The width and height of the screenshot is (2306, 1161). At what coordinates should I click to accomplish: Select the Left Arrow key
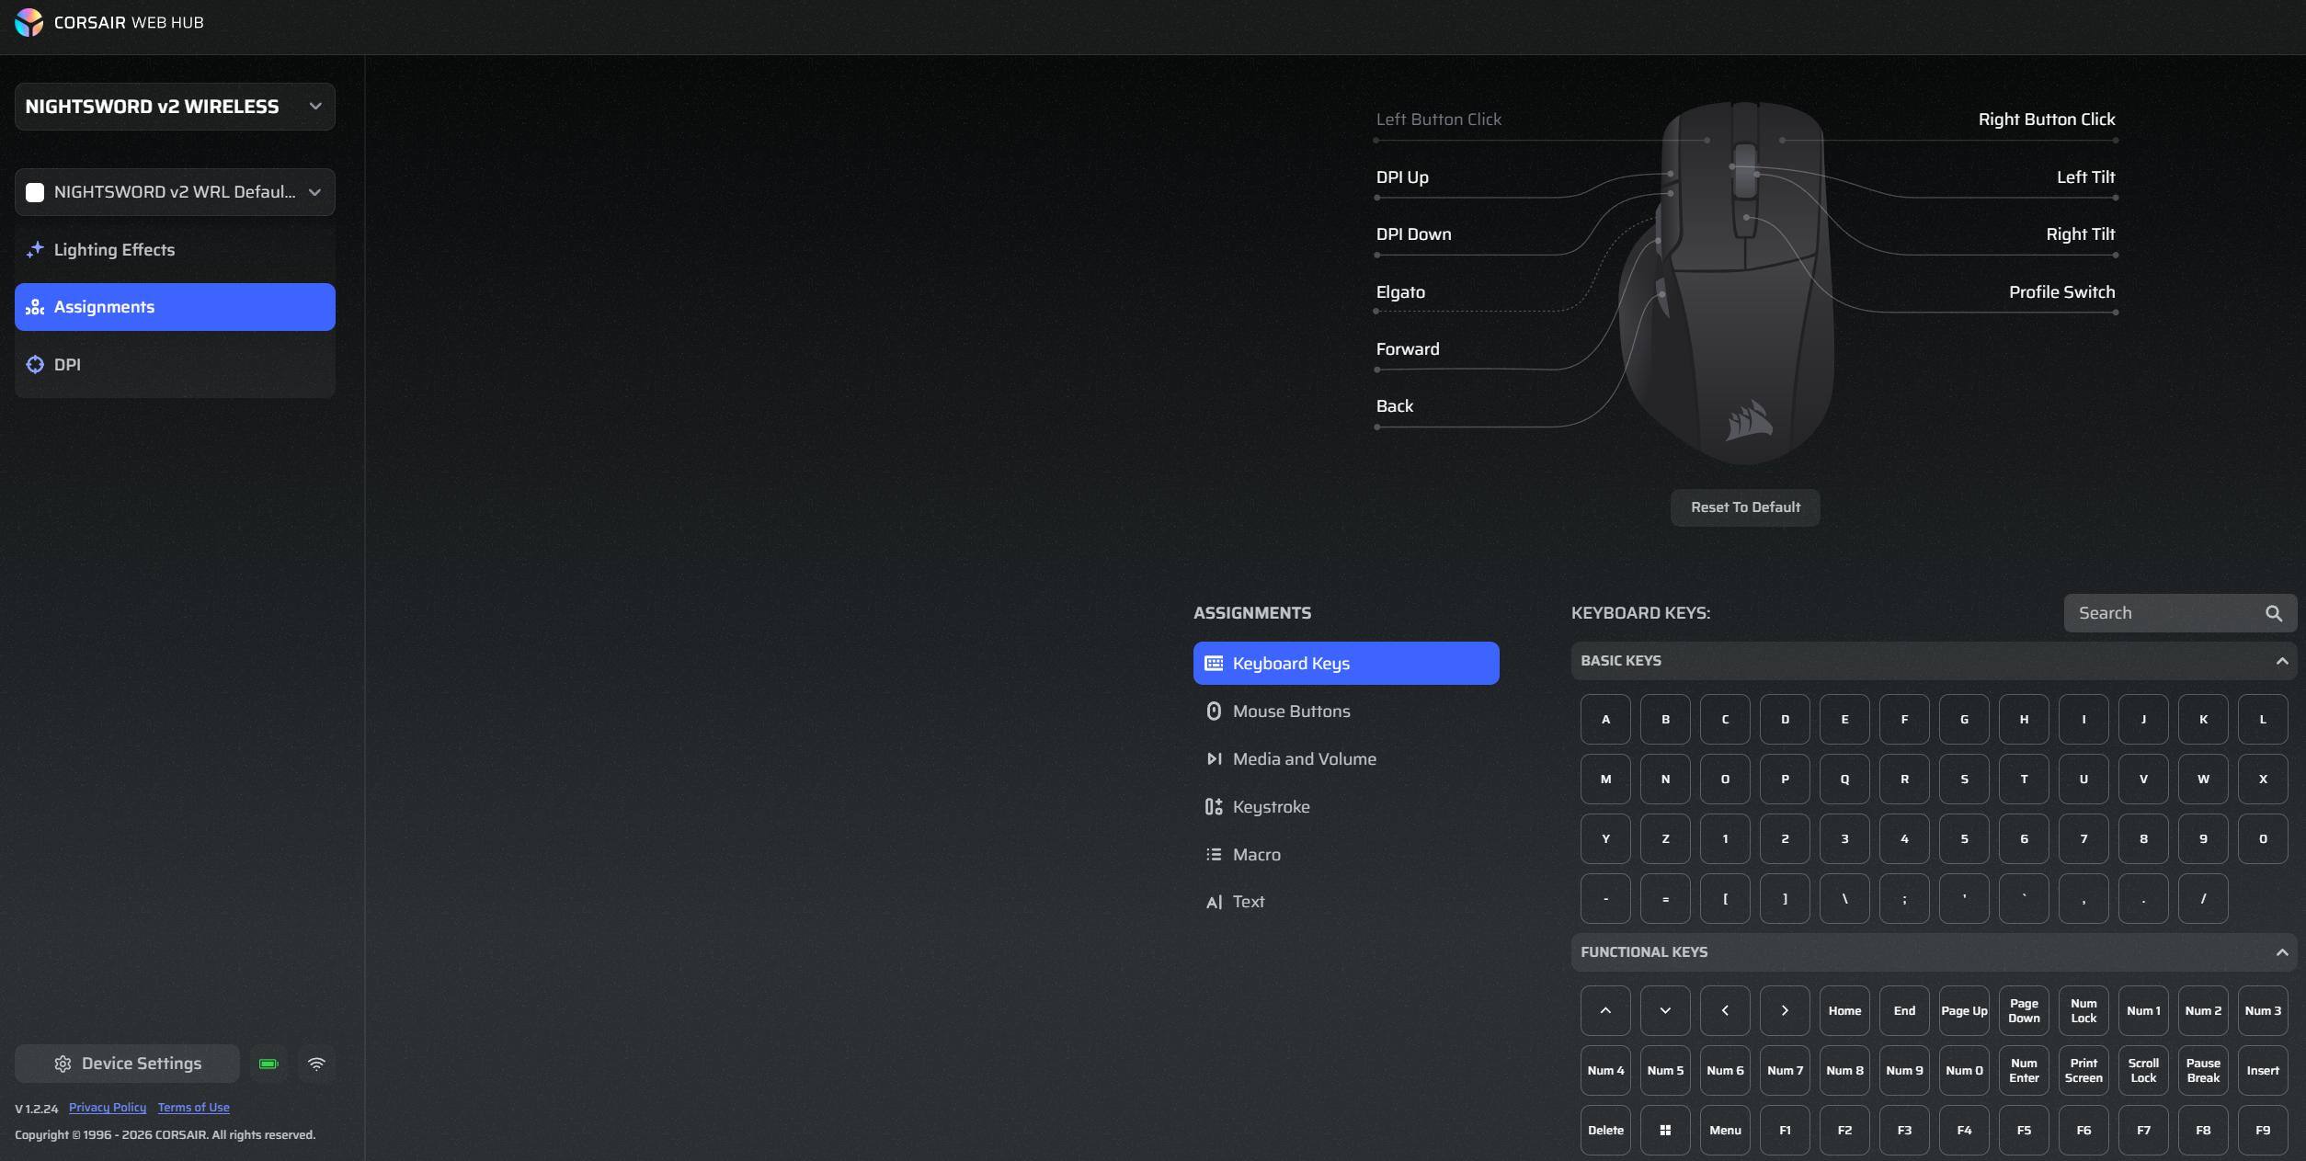click(x=1725, y=1010)
